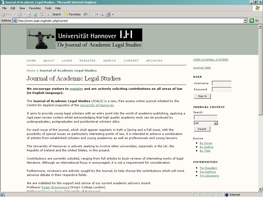This screenshot has height=197, width=263.
Task: Click the Password input field
Action: tap(222, 89)
